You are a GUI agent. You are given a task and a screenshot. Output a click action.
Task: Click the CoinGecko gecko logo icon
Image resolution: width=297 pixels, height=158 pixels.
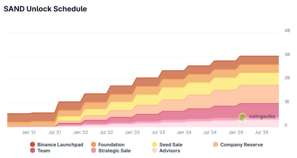243,117
